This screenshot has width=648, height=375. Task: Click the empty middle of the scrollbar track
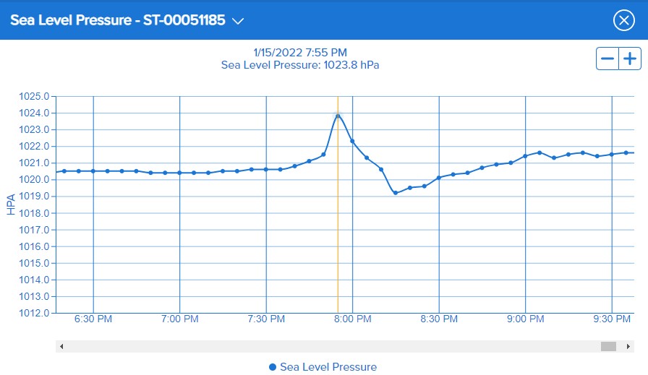[x=333, y=347]
